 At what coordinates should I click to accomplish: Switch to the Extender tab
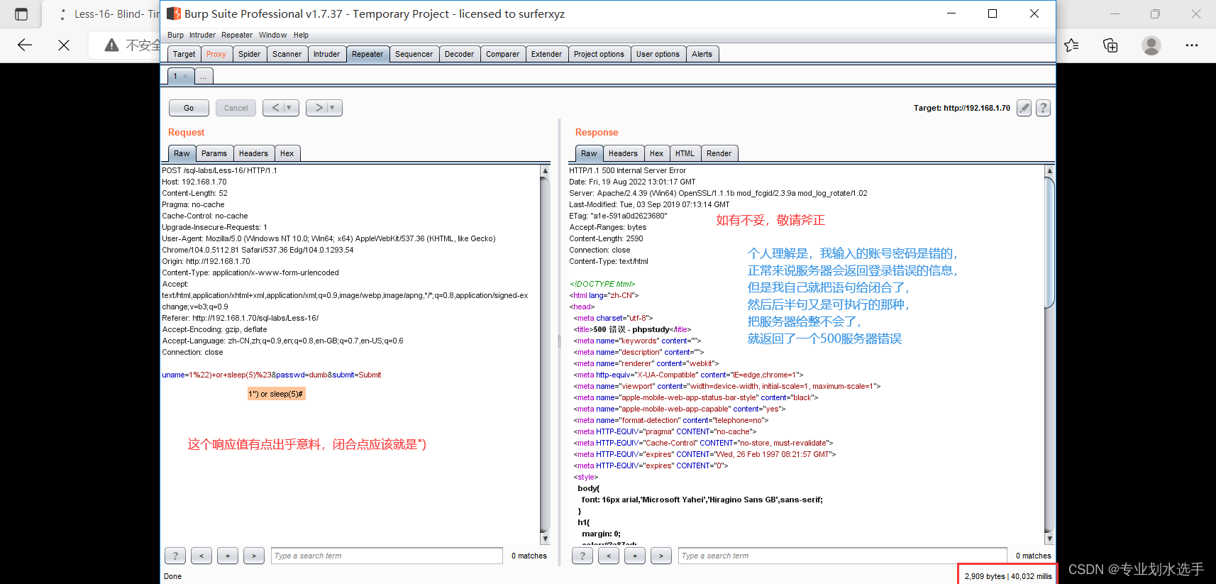(546, 54)
